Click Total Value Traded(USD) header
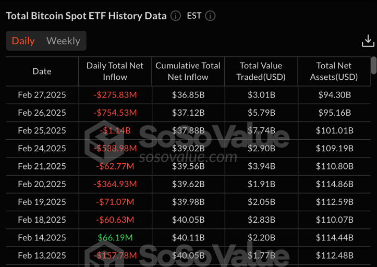The width and height of the screenshot is (377, 267). point(261,71)
